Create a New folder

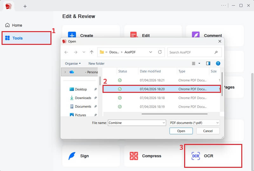click(97, 64)
